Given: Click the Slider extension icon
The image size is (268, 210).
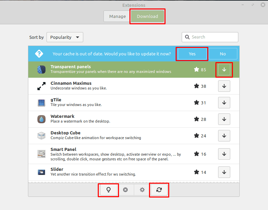Looking at the screenshot, I should [41, 172].
